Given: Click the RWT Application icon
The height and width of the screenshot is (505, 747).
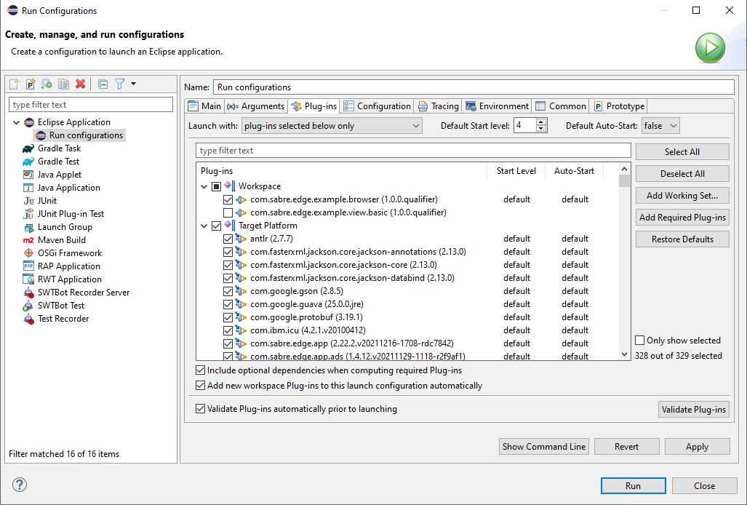Looking at the screenshot, I should point(28,279).
